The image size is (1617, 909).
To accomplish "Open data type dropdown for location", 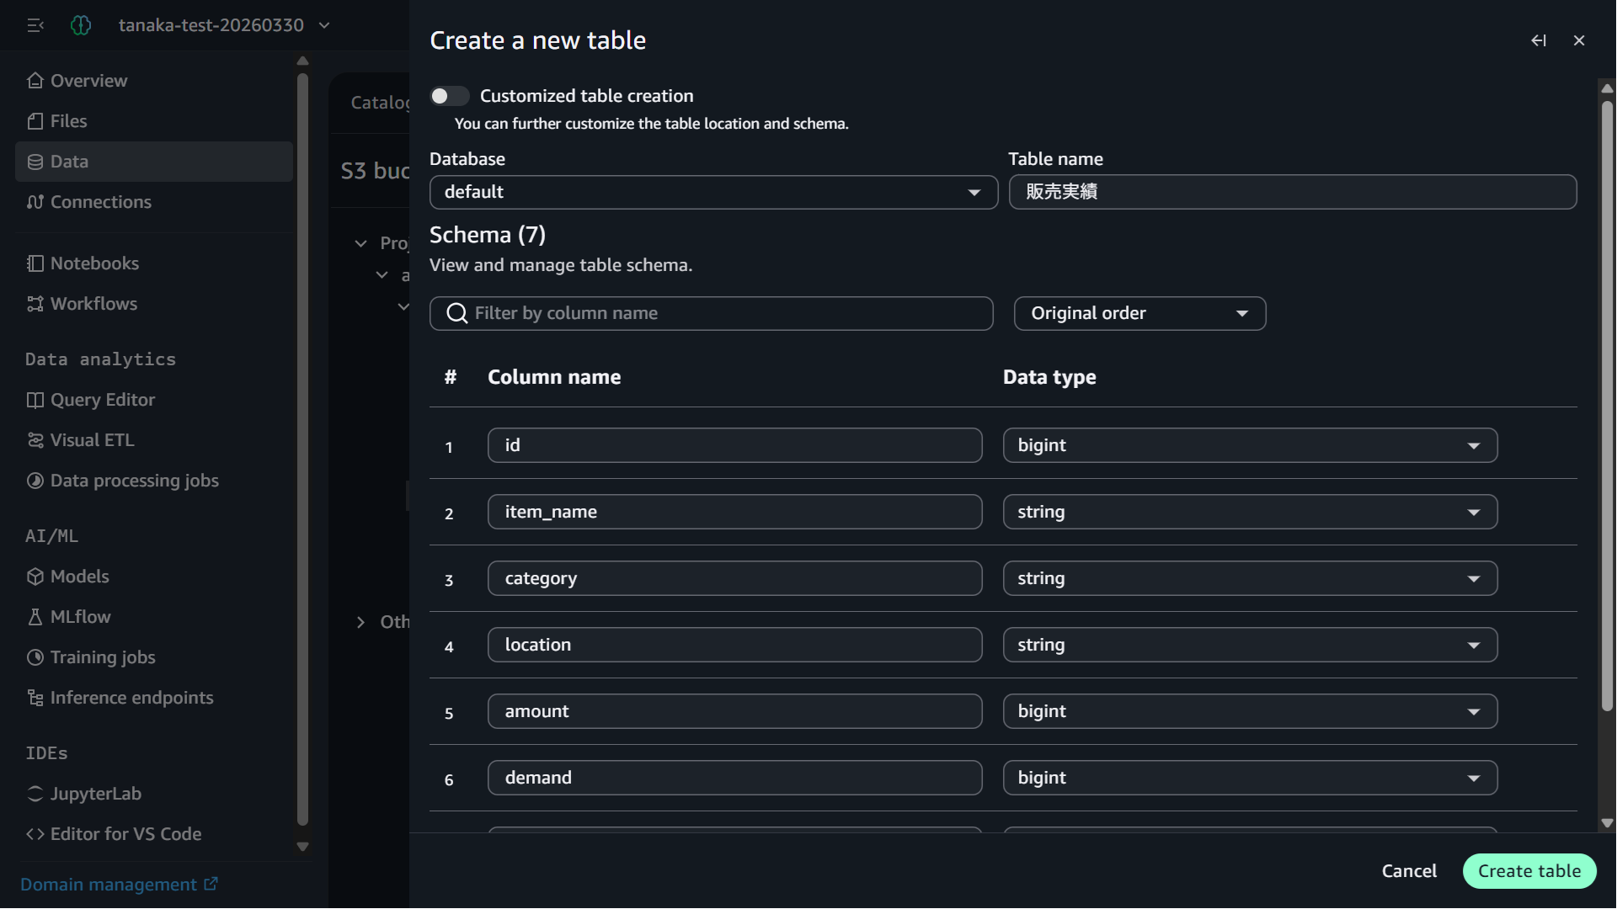I will click(1250, 645).
